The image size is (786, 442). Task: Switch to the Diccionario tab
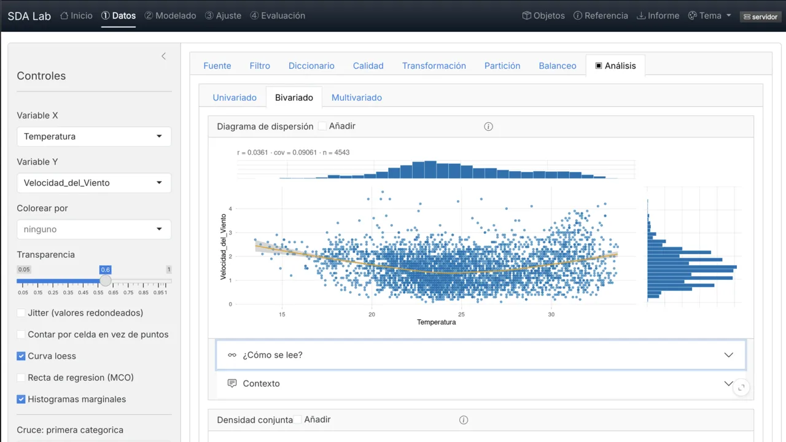[311, 66]
